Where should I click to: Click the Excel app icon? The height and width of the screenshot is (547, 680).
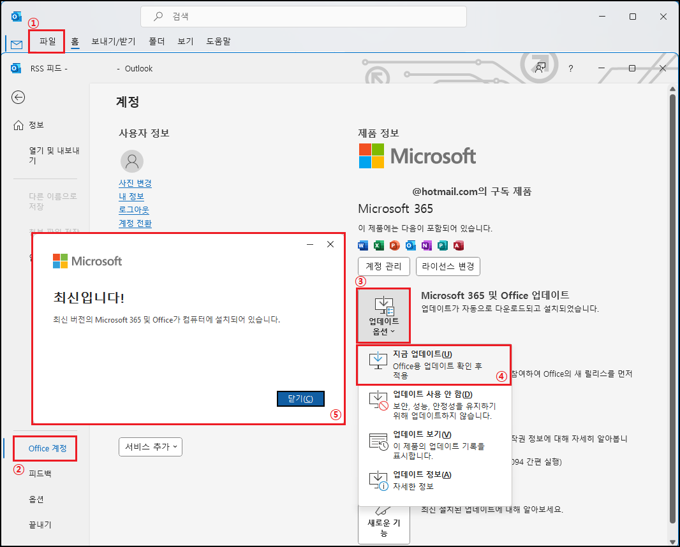(379, 245)
